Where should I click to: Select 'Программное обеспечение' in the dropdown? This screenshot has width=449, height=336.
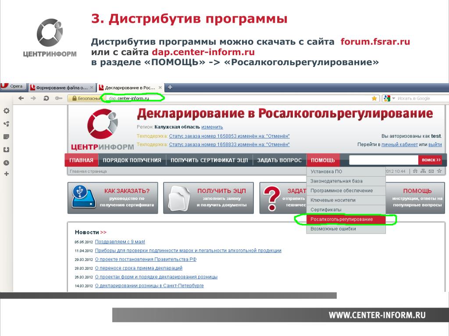pos(346,191)
